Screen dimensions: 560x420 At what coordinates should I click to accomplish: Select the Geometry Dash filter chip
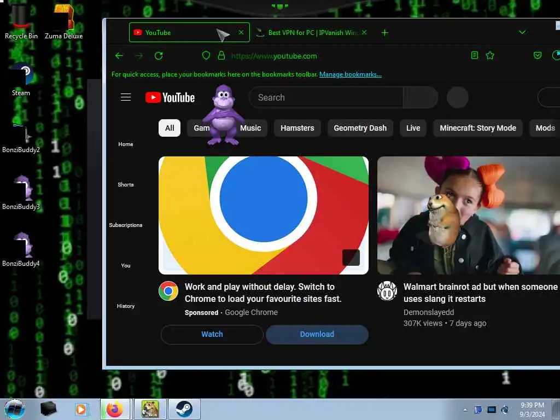(360, 128)
